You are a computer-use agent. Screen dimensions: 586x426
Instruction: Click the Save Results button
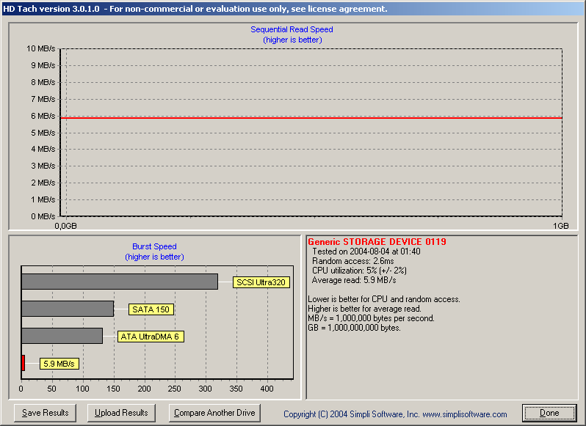pos(46,413)
